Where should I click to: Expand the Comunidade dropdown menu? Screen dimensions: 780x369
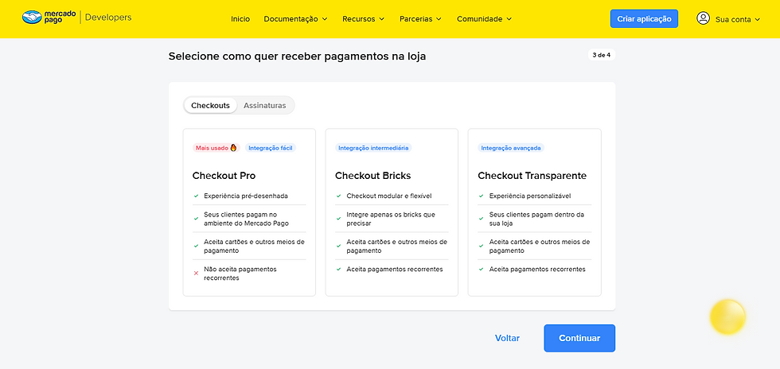484,19
